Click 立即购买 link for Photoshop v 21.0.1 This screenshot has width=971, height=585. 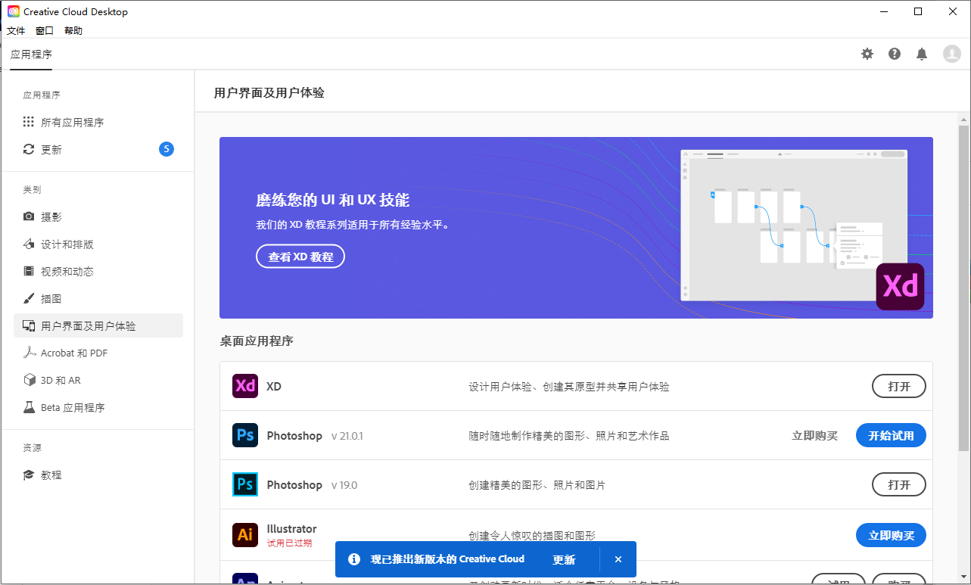[x=815, y=436]
